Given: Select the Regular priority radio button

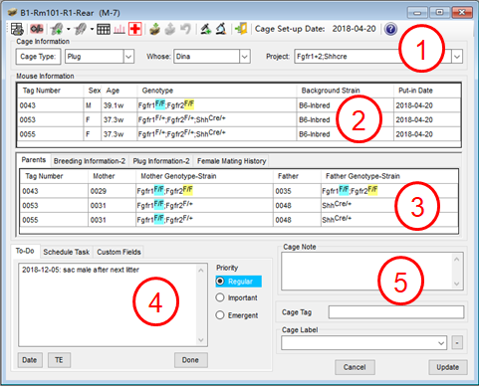Looking at the screenshot, I should click(220, 282).
